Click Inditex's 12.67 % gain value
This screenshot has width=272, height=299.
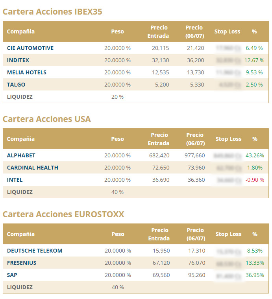[254, 60]
